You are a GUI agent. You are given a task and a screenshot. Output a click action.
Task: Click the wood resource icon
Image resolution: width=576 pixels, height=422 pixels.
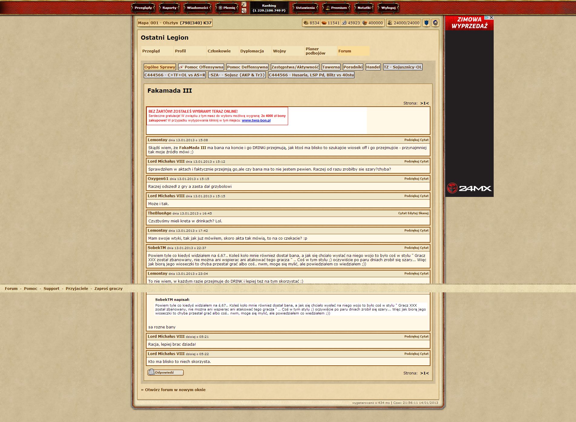click(x=306, y=23)
